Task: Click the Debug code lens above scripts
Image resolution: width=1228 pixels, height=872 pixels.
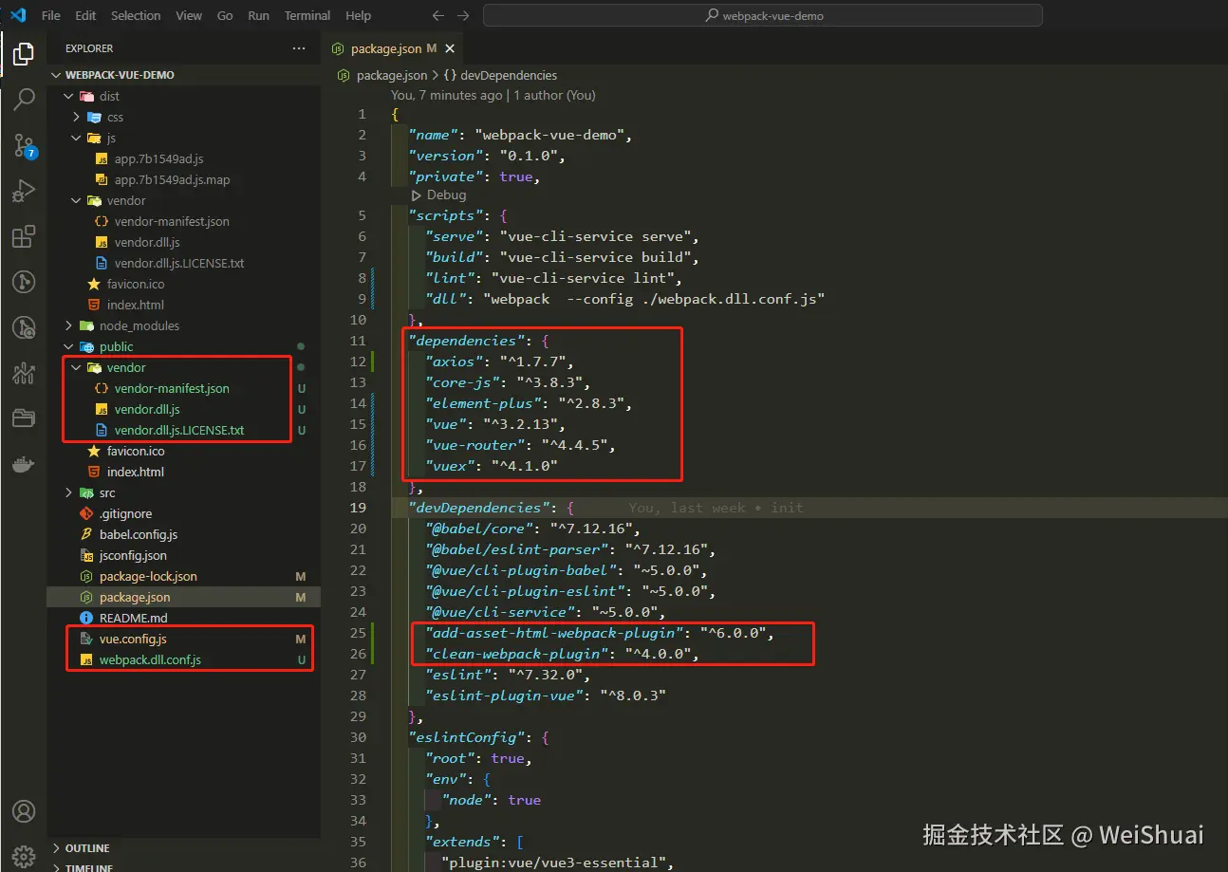Action: click(x=439, y=195)
